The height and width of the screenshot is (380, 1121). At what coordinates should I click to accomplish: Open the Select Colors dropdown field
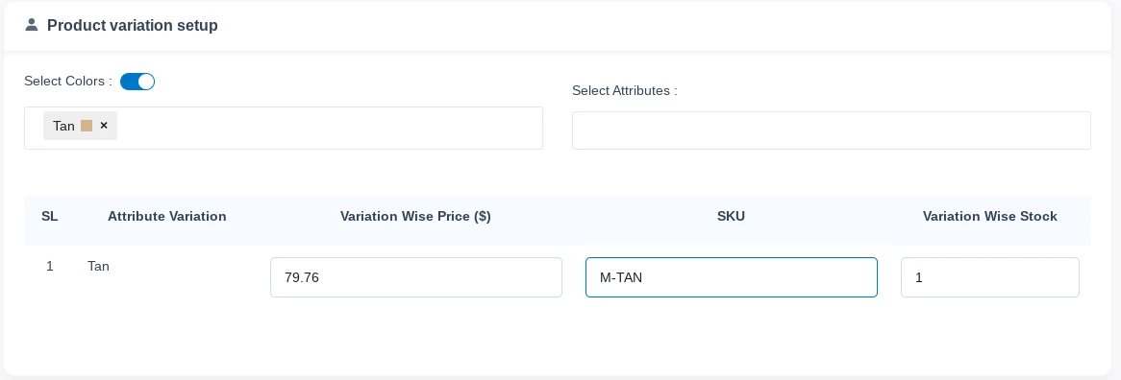(x=283, y=129)
